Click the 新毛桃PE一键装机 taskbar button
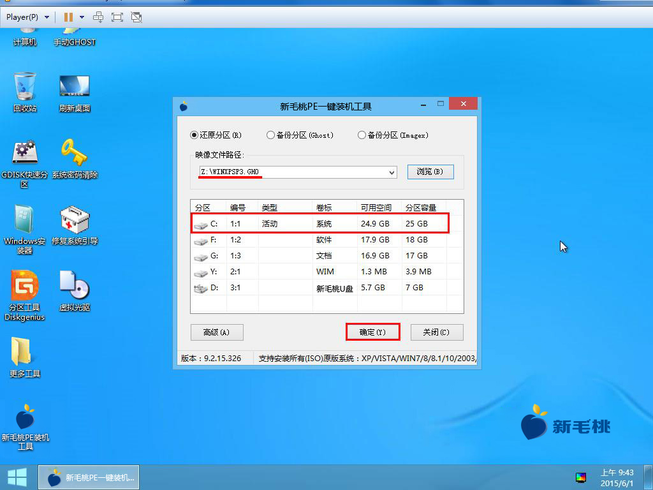The width and height of the screenshot is (653, 490). point(89,477)
